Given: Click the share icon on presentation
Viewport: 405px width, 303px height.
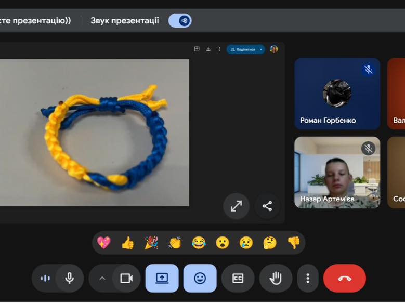Looking at the screenshot, I should pos(267,206).
